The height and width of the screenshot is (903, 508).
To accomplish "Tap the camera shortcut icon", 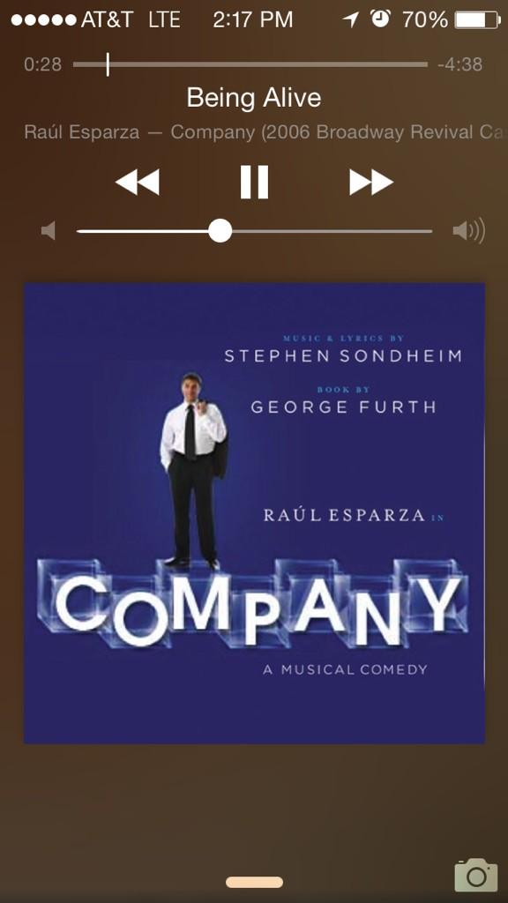I will (x=475, y=875).
